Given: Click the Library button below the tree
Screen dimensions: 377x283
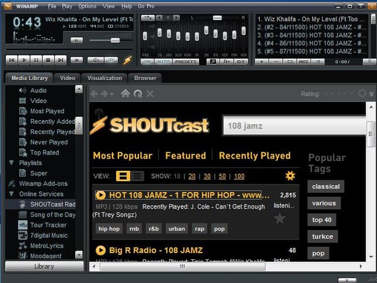Looking at the screenshot, I should coord(44,266).
